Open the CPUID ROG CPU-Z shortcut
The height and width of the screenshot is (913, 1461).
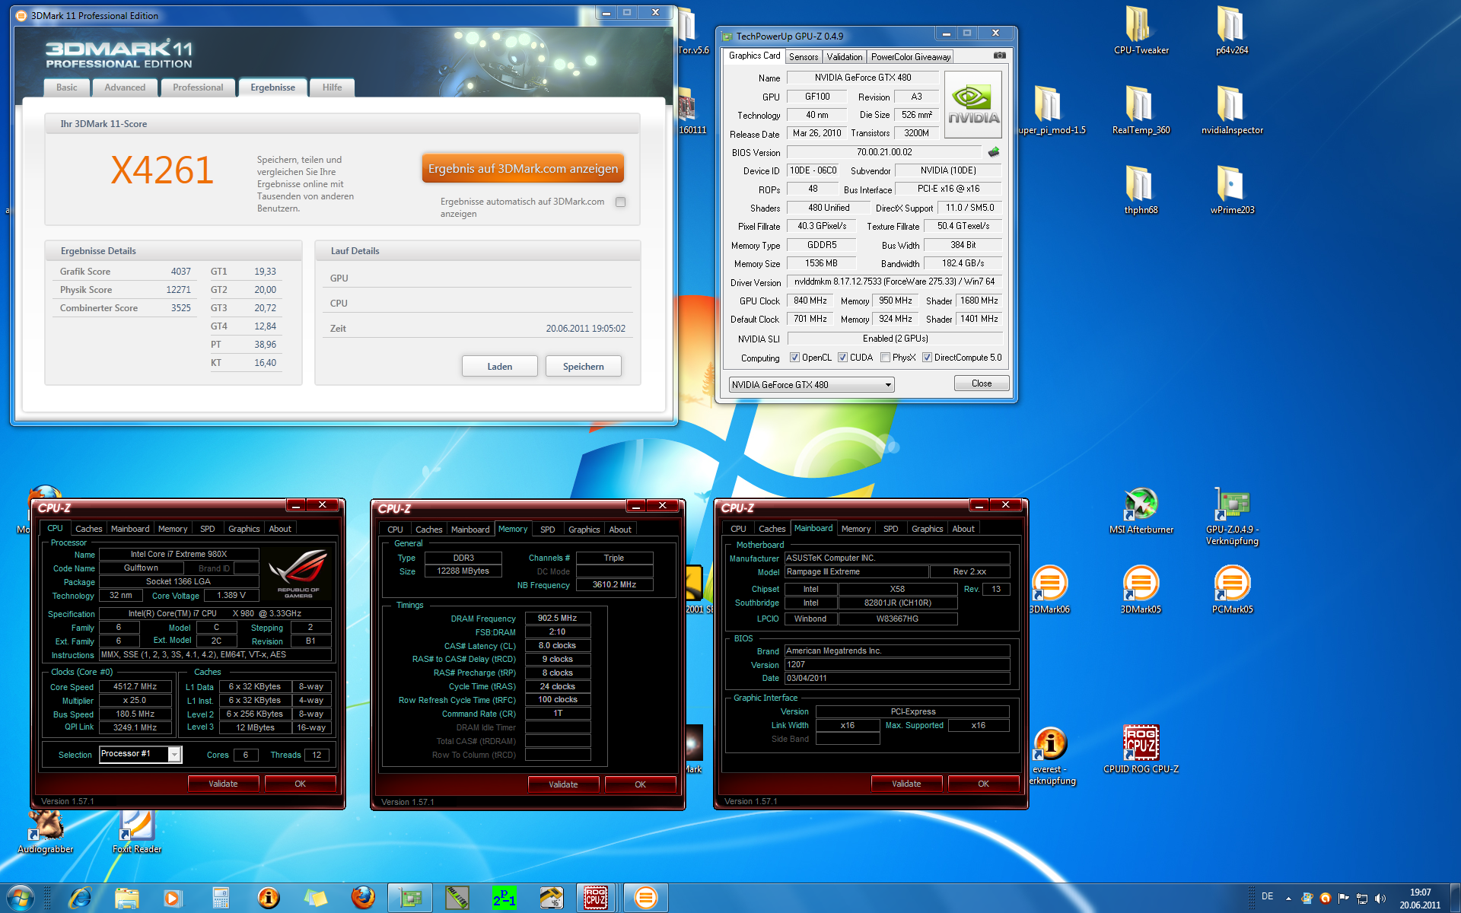pyautogui.click(x=1141, y=749)
